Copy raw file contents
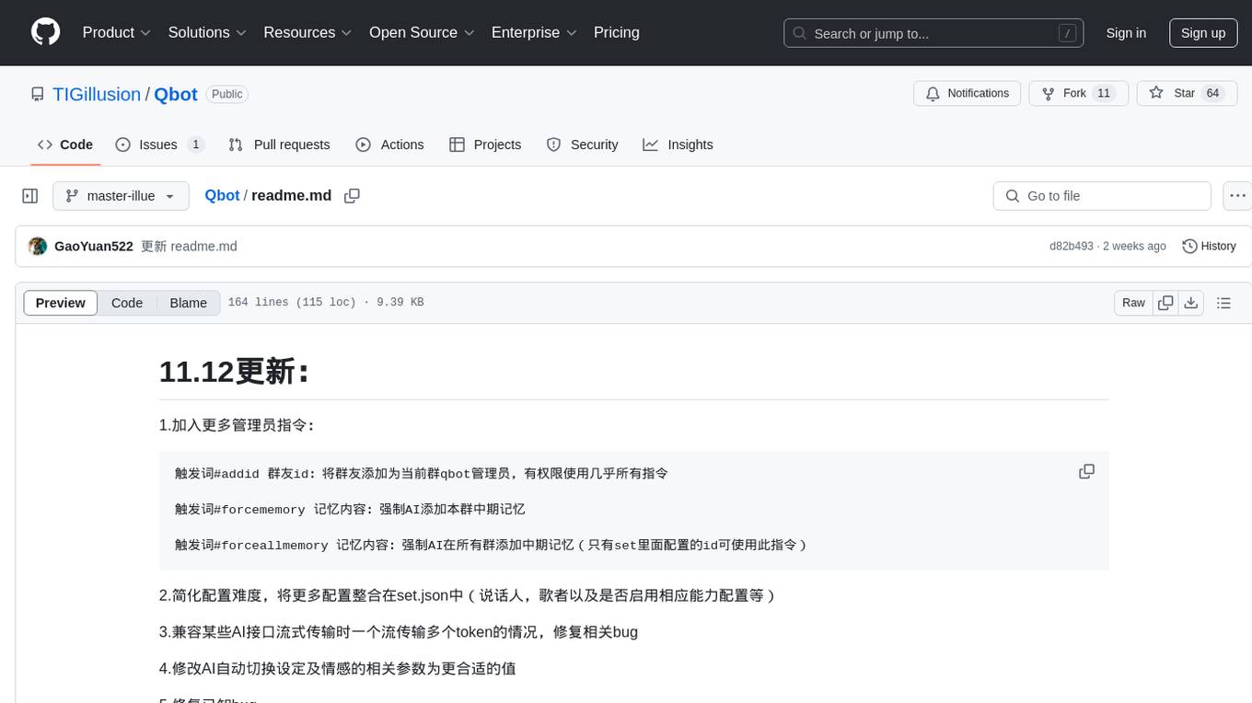This screenshot has width=1252, height=703. [x=1165, y=303]
